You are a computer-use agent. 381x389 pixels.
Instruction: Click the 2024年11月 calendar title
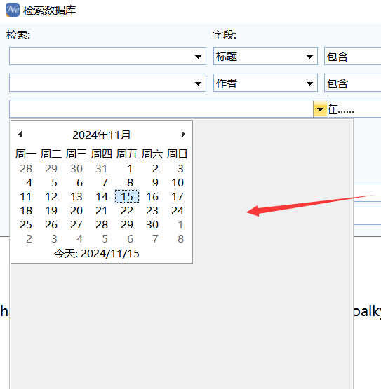coord(101,135)
